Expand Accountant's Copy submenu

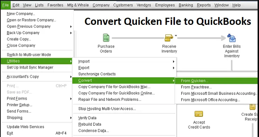(x=37, y=77)
